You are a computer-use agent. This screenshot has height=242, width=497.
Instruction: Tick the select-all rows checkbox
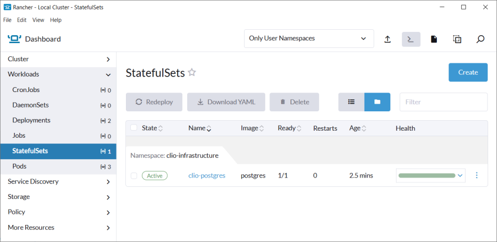pos(134,128)
